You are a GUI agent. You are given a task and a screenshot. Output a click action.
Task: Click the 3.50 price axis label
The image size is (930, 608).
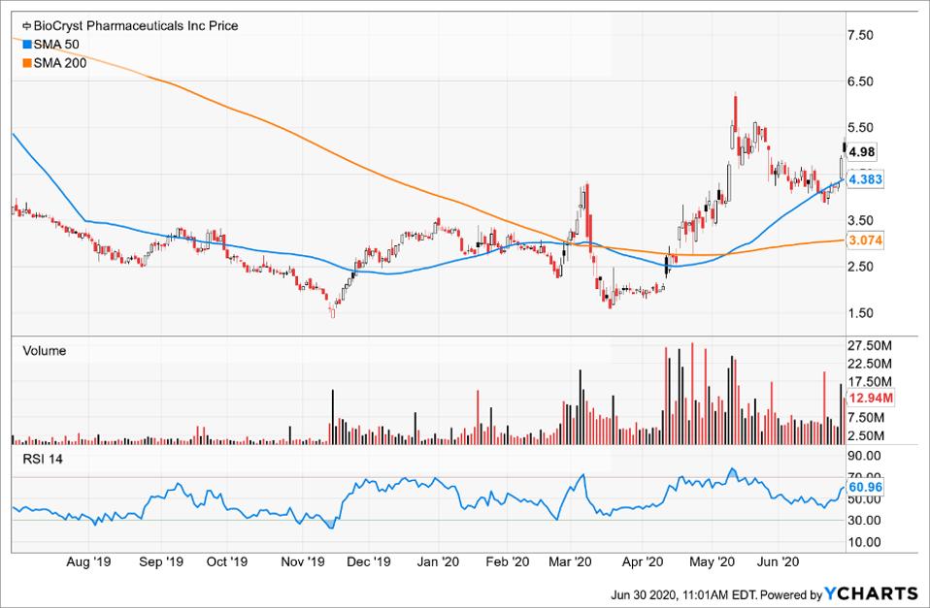(861, 220)
